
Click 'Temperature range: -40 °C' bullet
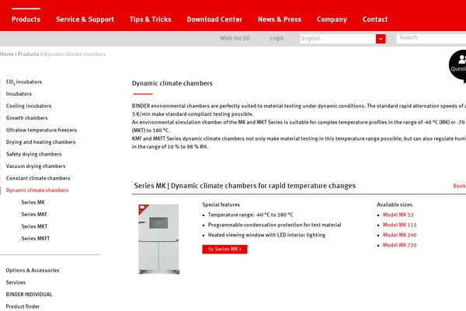click(250, 215)
